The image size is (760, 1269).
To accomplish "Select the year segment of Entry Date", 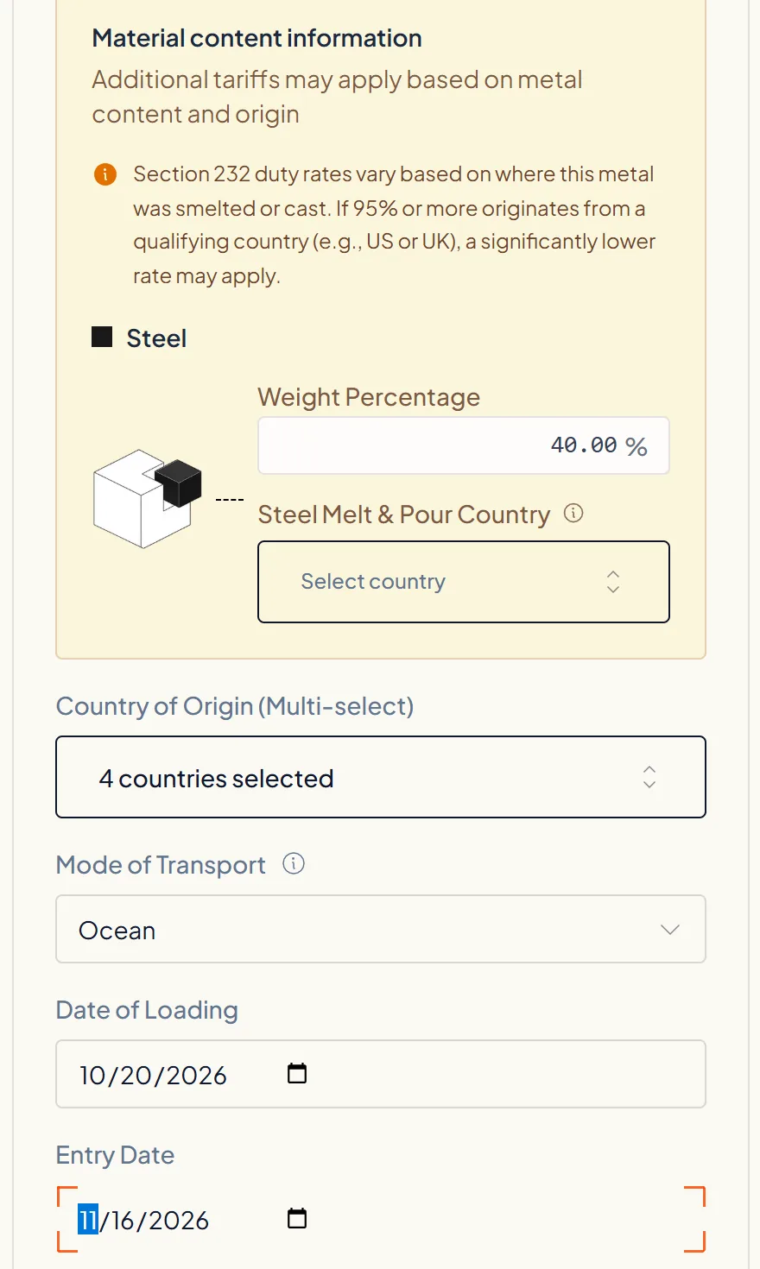I will pyautogui.click(x=179, y=1220).
